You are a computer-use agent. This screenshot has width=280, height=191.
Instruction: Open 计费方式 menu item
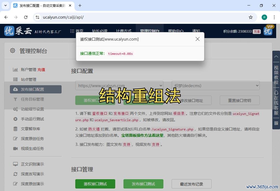click(124, 31)
